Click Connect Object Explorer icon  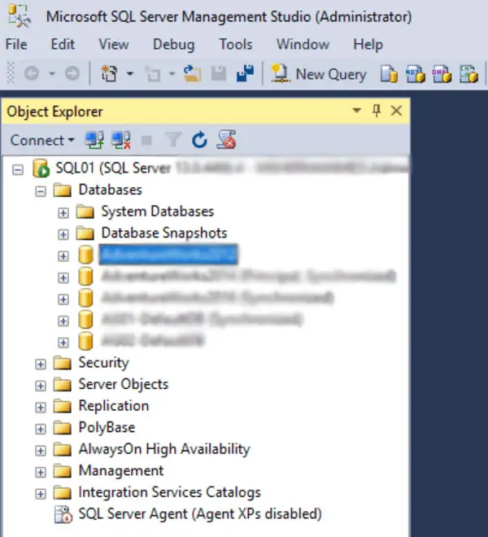coord(94,140)
